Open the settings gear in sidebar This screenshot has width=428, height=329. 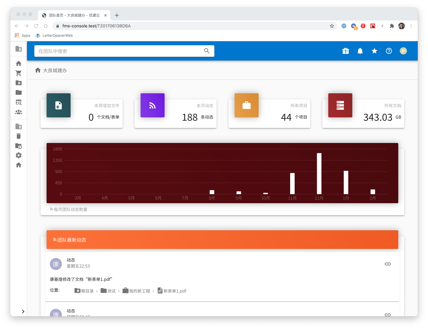(x=19, y=155)
